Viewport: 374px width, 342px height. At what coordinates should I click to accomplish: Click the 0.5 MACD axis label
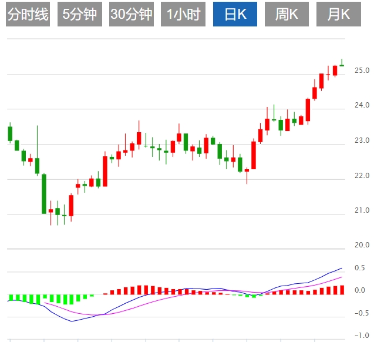pos(360,268)
